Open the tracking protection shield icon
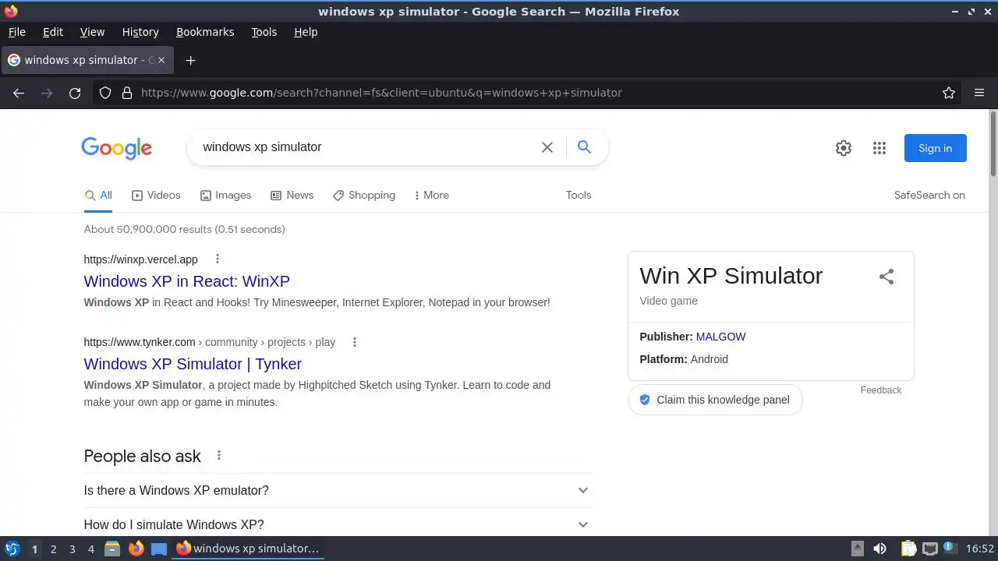998x561 pixels. click(105, 93)
